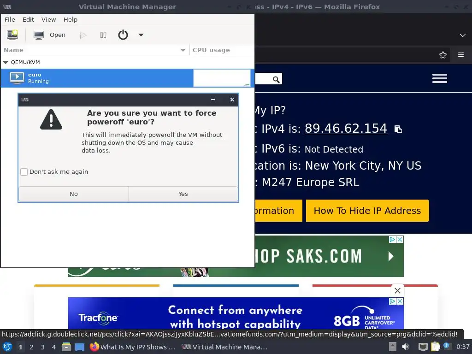Click the volume speaker tray icon
This screenshot has width=472, height=354.
click(x=406, y=347)
